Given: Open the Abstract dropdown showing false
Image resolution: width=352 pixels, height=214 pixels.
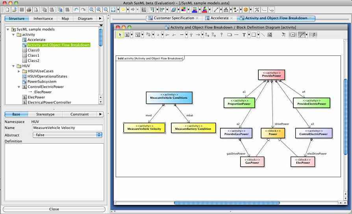Looking at the screenshot, I should click(x=67, y=135).
